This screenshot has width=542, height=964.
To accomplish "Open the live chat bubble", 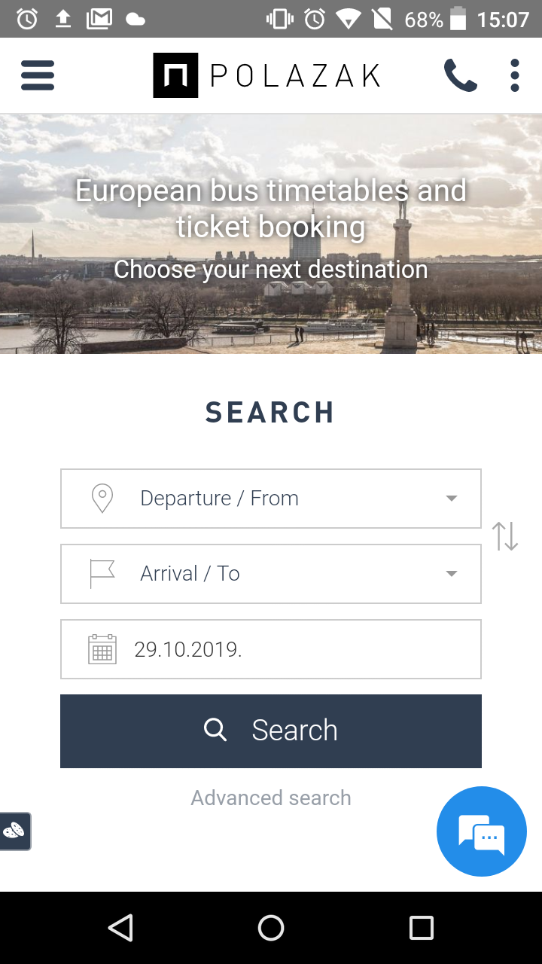I will tap(482, 831).
